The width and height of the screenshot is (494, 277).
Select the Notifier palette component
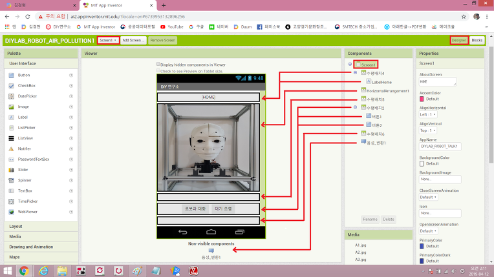[x=24, y=149]
